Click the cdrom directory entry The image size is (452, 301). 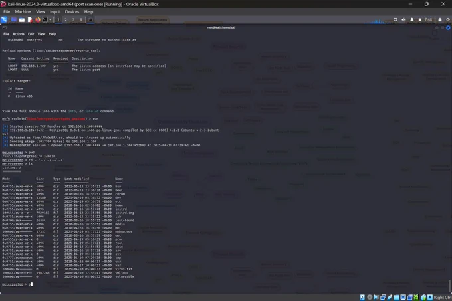(120, 194)
